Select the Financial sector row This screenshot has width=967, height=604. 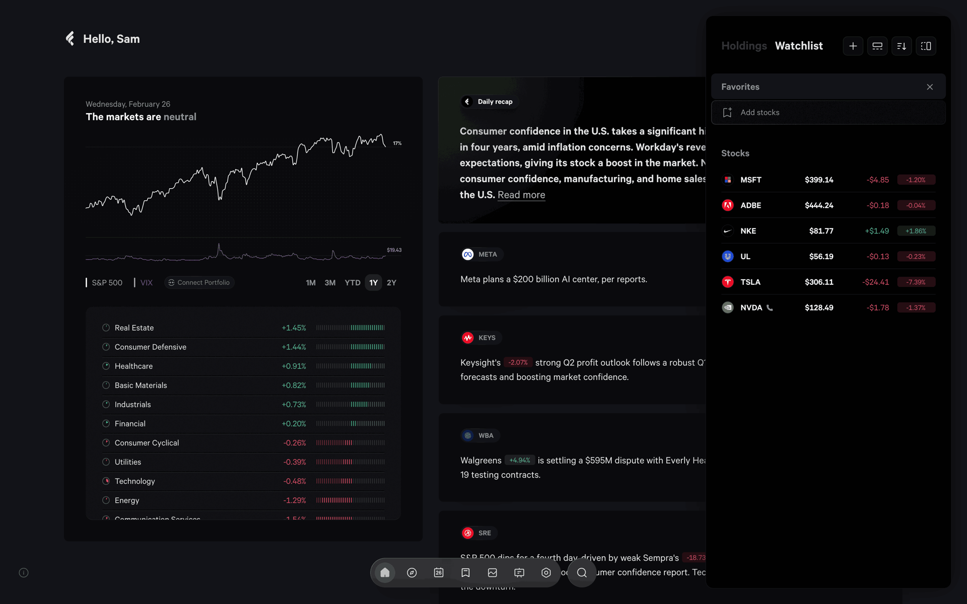click(243, 424)
